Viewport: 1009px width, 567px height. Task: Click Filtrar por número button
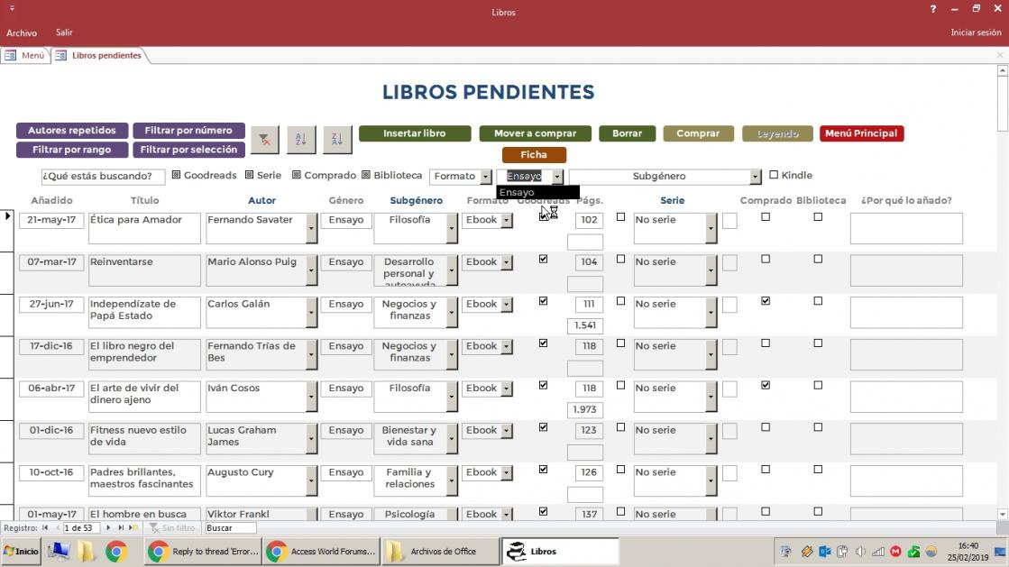tap(188, 131)
